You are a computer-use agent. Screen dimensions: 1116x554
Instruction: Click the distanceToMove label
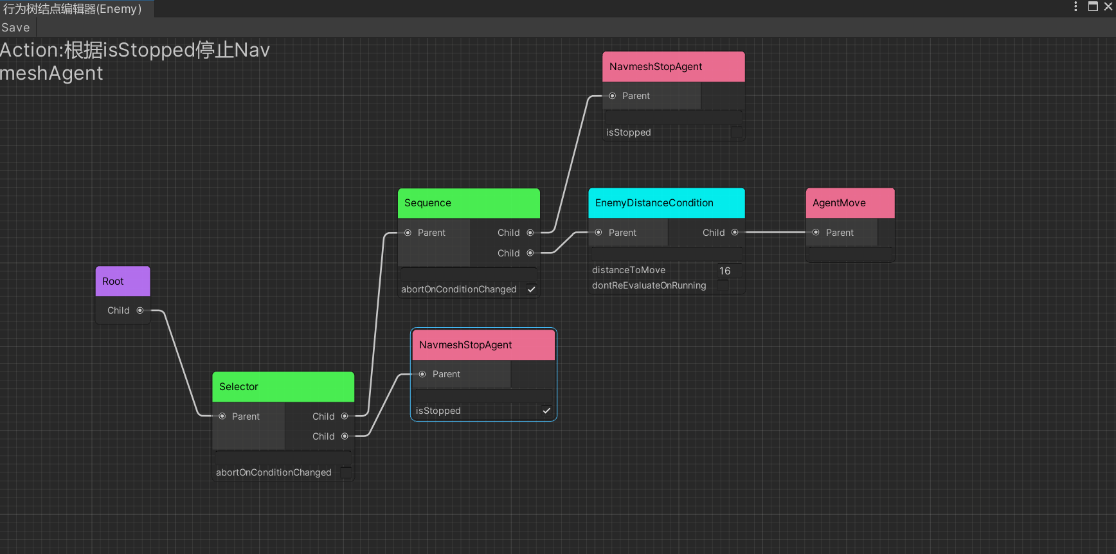pos(629,270)
